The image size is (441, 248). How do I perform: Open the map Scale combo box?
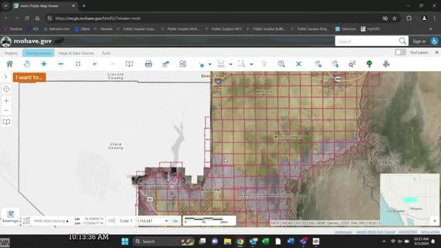click(152, 221)
